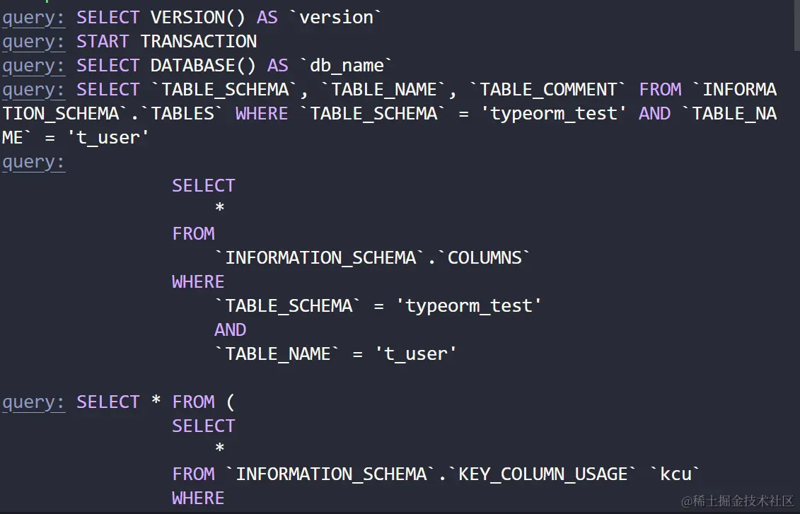
Task: Click the query: label alone on its line
Action: coord(33,161)
